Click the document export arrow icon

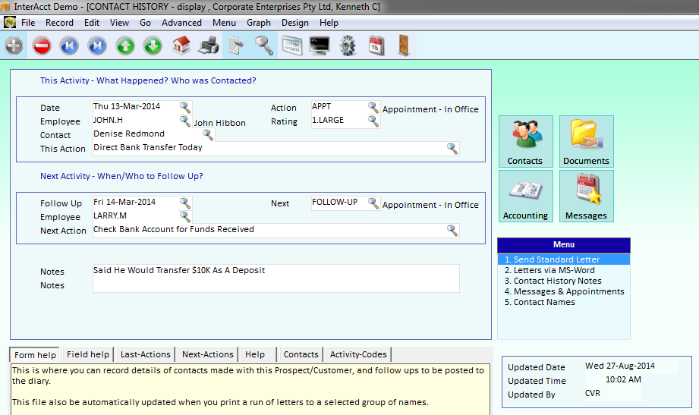(x=236, y=46)
